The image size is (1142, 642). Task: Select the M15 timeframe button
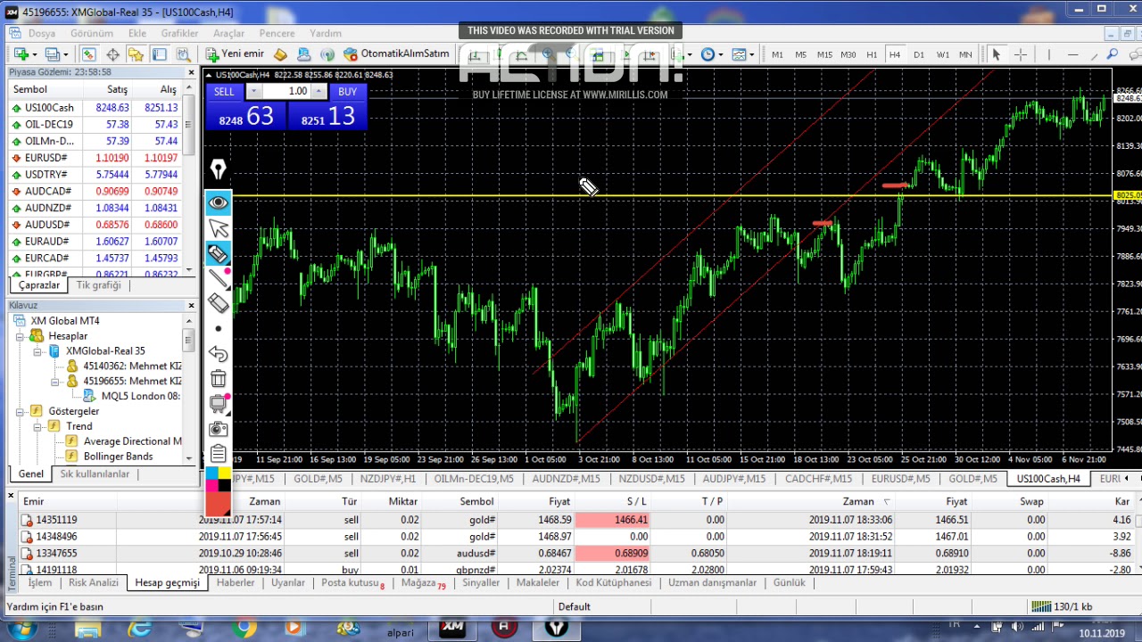click(x=824, y=54)
